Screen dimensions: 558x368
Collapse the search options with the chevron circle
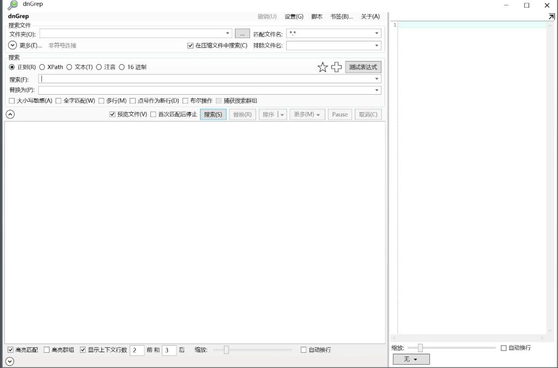9,114
